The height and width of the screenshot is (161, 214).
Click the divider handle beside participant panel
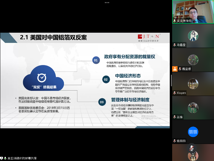pyautogui.click(x=171, y=80)
